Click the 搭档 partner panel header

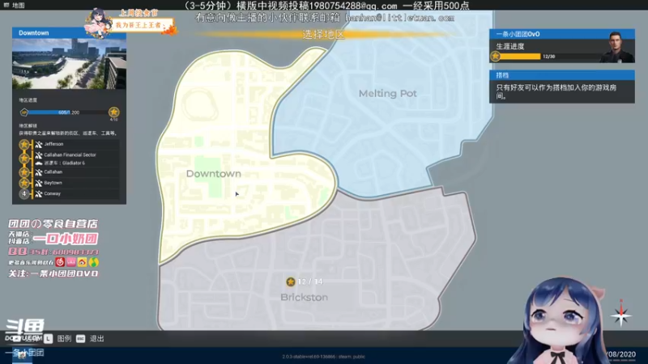tap(562, 75)
